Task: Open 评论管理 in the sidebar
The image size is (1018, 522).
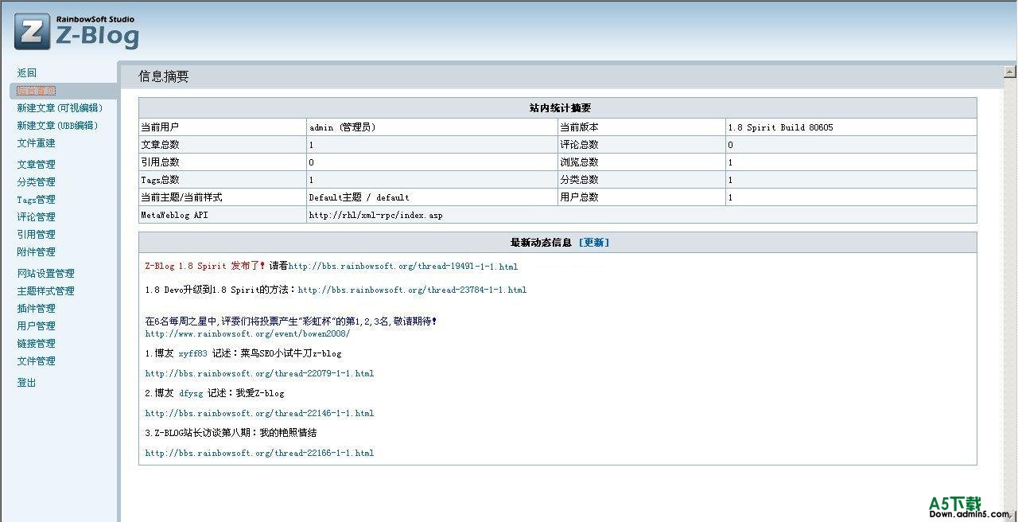Action: point(37,217)
